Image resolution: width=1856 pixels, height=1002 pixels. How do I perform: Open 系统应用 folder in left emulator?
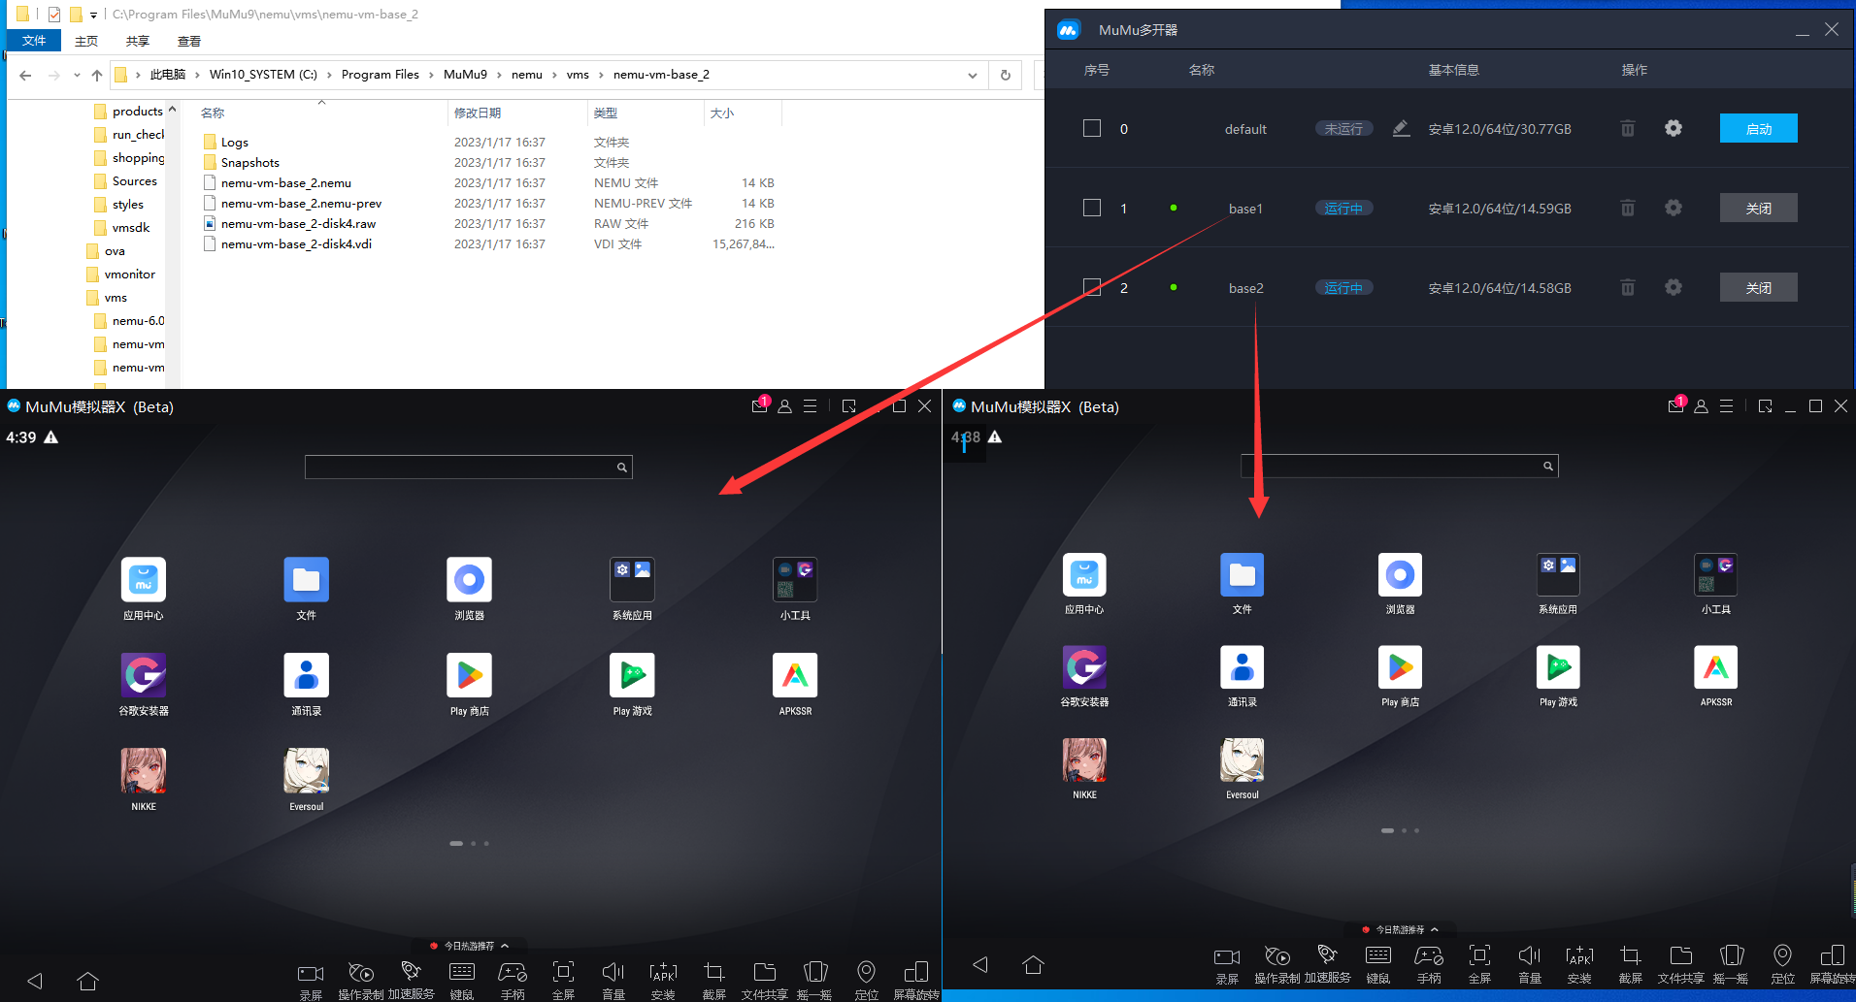coord(632,580)
